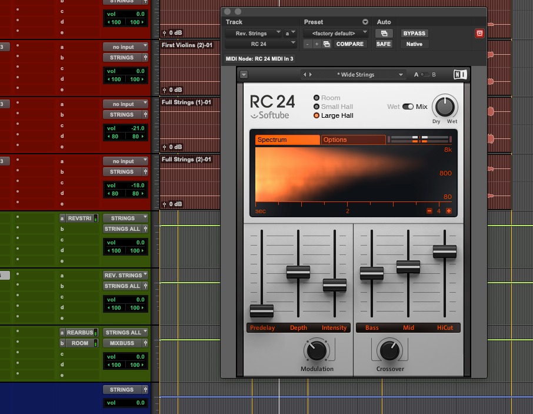Decrease spectrum time range with minus
533x414 pixels.
(x=429, y=211)
